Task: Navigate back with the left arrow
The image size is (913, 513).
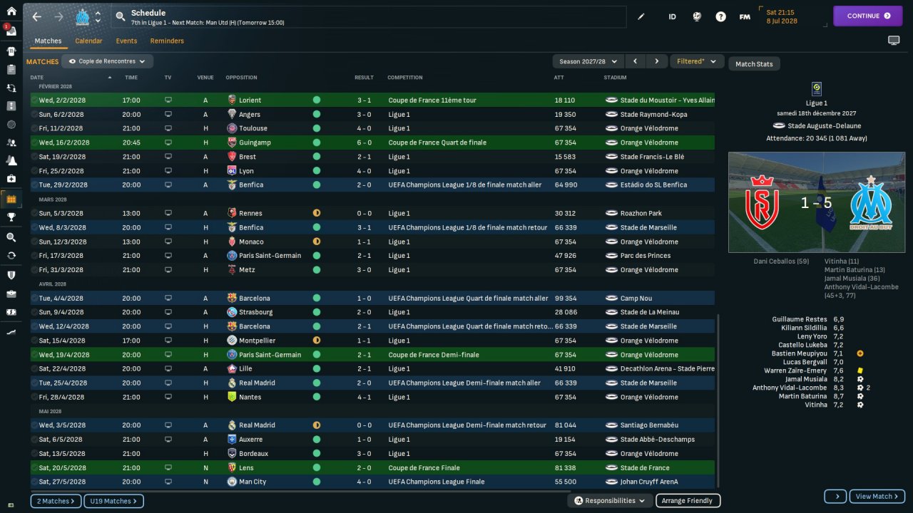Action: [x=37, y=16]
